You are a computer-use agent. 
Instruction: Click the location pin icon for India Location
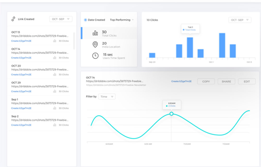point(95,45)
